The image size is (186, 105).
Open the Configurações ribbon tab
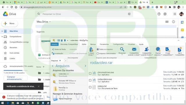tap(118, 44)
